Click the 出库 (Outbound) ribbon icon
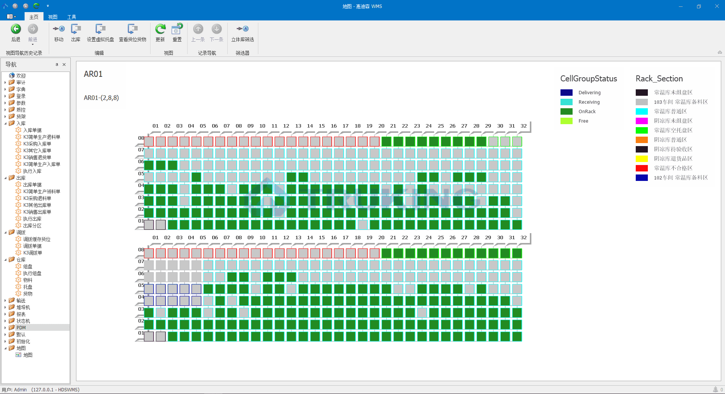The image size is (725, 394). 76,29
